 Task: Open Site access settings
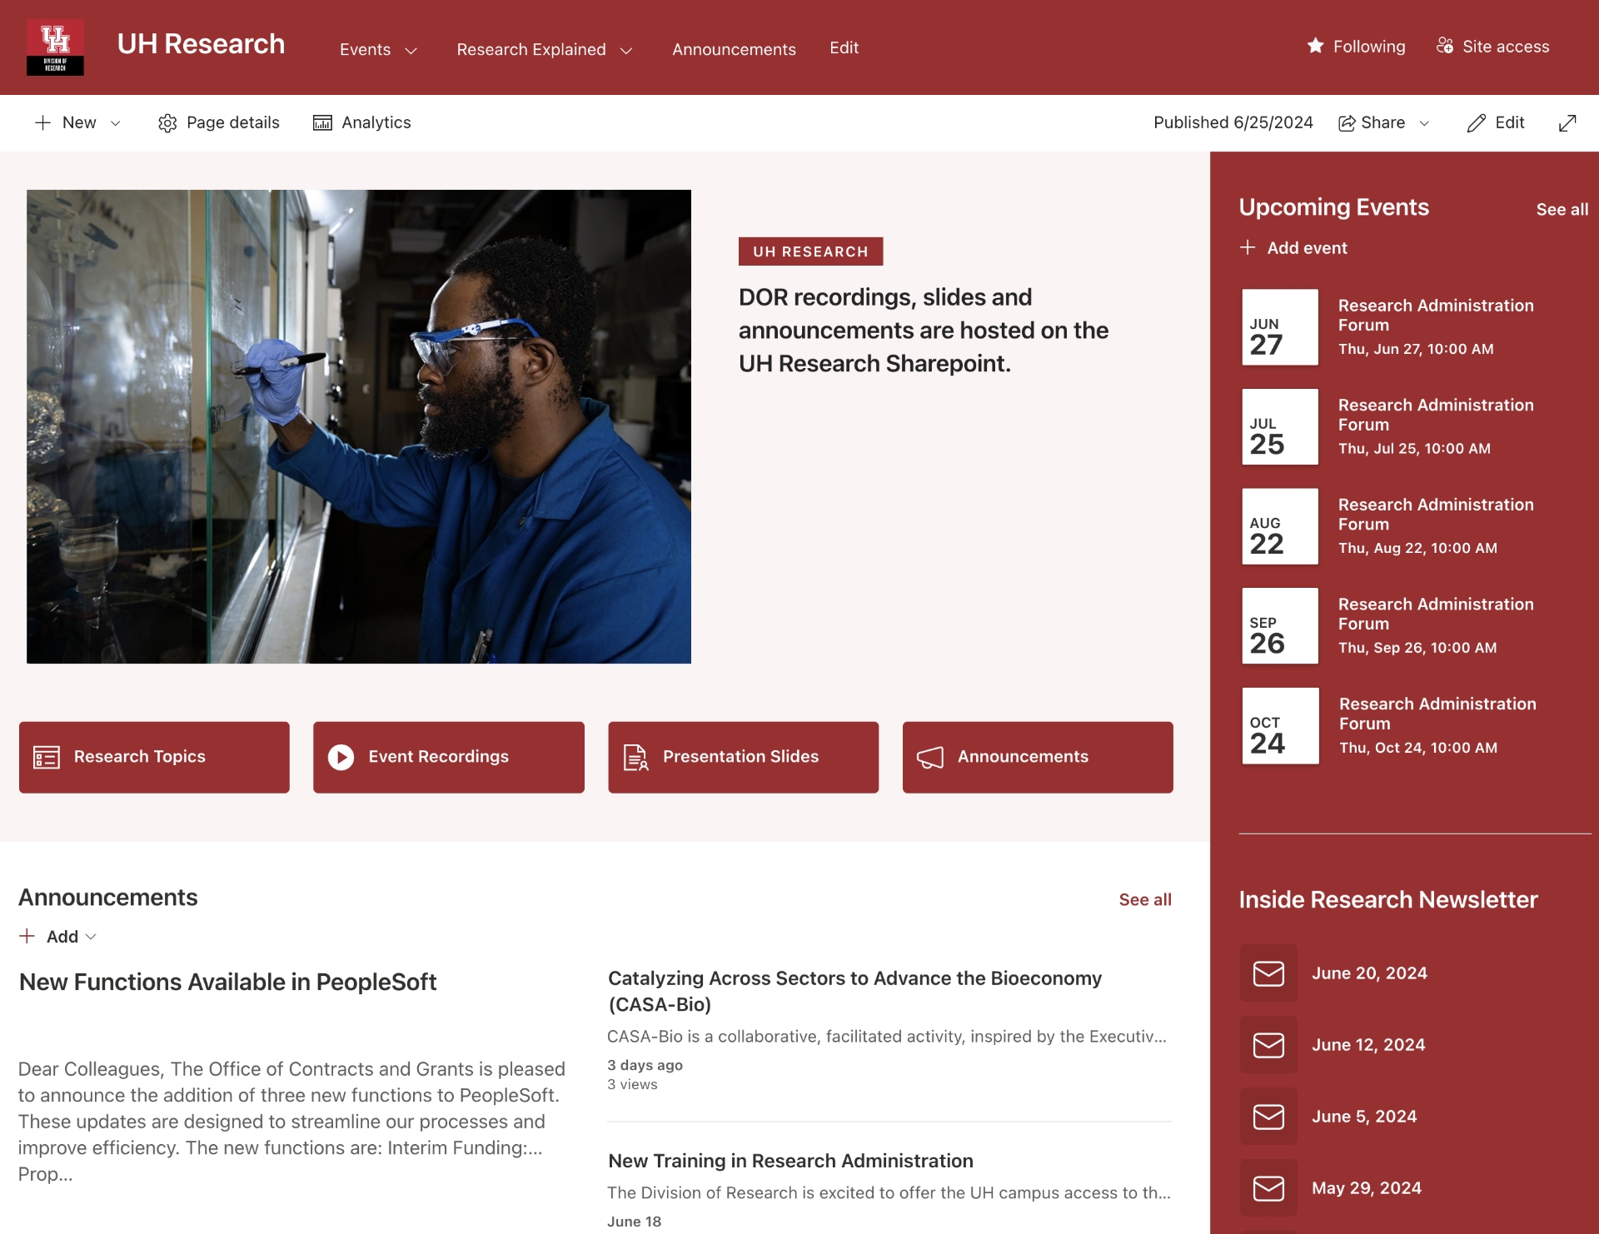pyautogui.click(x=1492, y=47)
